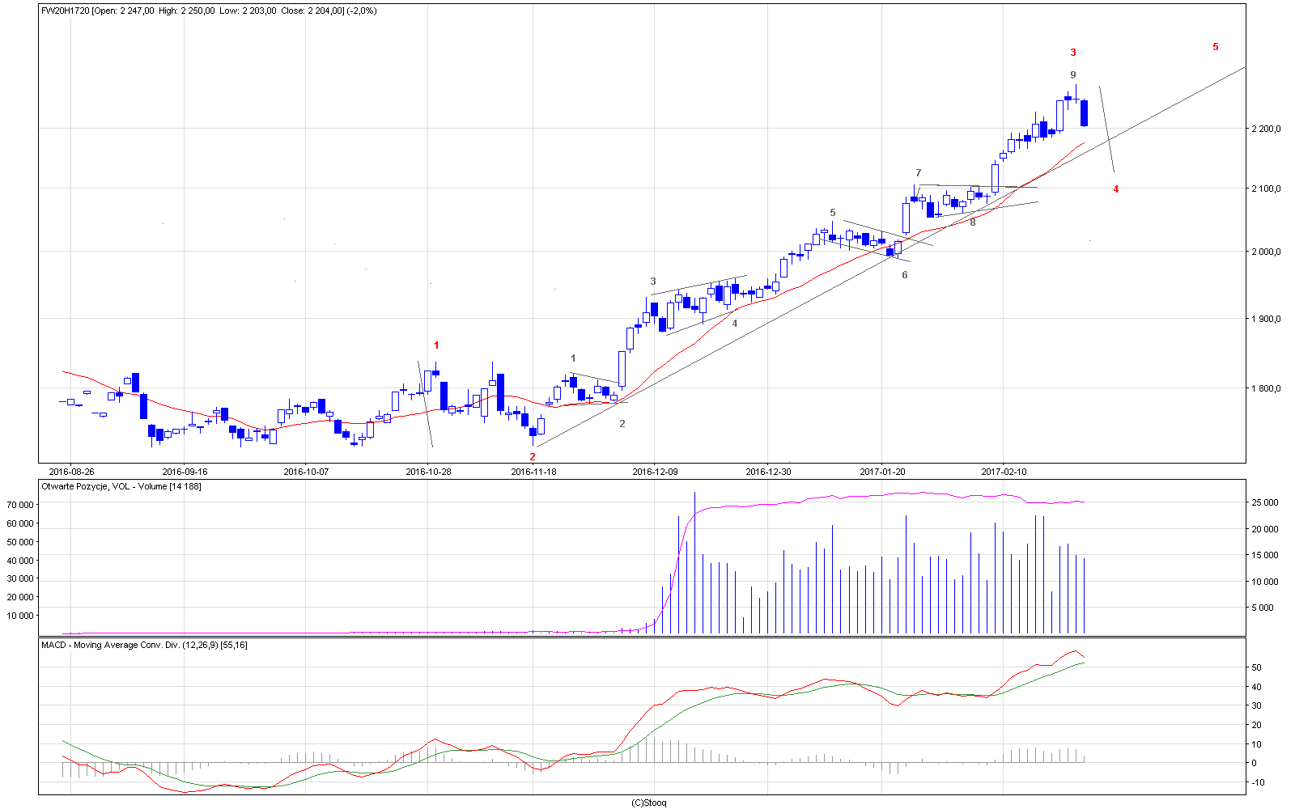Select 50 on the MACD axis
1295x809 pixels.
tap(1258, 667)
